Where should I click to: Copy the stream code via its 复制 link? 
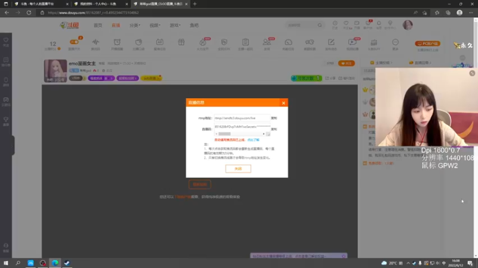point(274,129)
